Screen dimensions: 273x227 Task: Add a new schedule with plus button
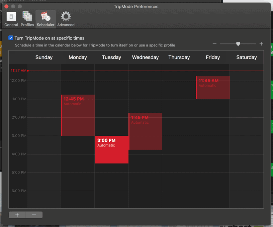pyautogui.click(x=17, y=215)
